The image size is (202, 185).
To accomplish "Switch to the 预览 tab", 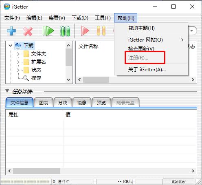I will 101,103.
